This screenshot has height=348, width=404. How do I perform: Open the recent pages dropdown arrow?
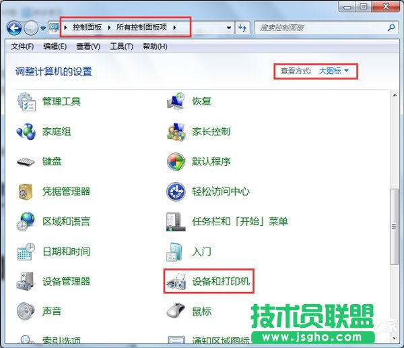pyautogui.click(x=43, y=28)
